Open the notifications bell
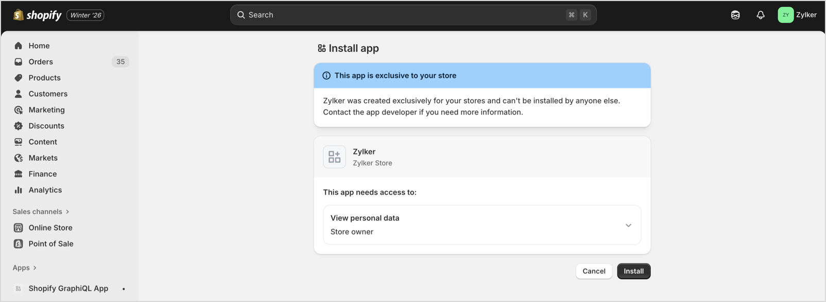 click(x=760, y=15)
